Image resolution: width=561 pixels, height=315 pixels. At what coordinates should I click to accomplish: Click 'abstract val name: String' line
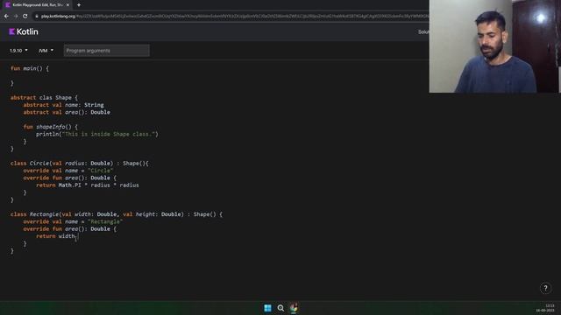(63, 105)
